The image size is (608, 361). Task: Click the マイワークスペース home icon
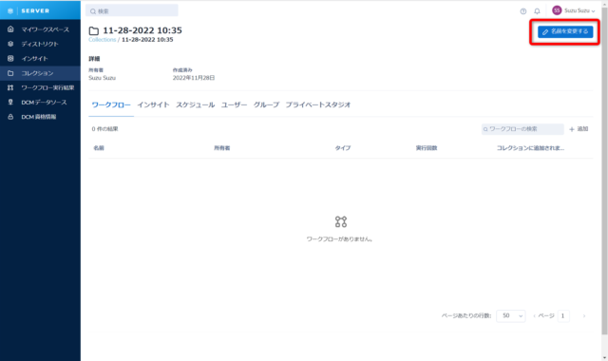[10, 29]
